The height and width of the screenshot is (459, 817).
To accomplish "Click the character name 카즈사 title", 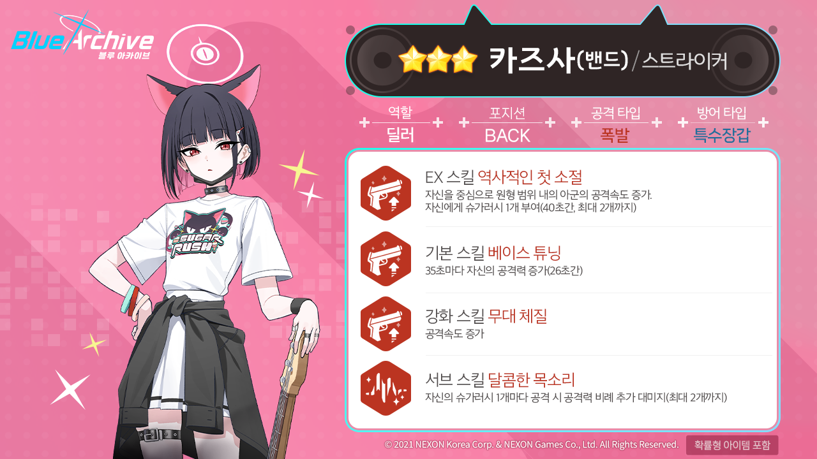I will tap(531, 60).
